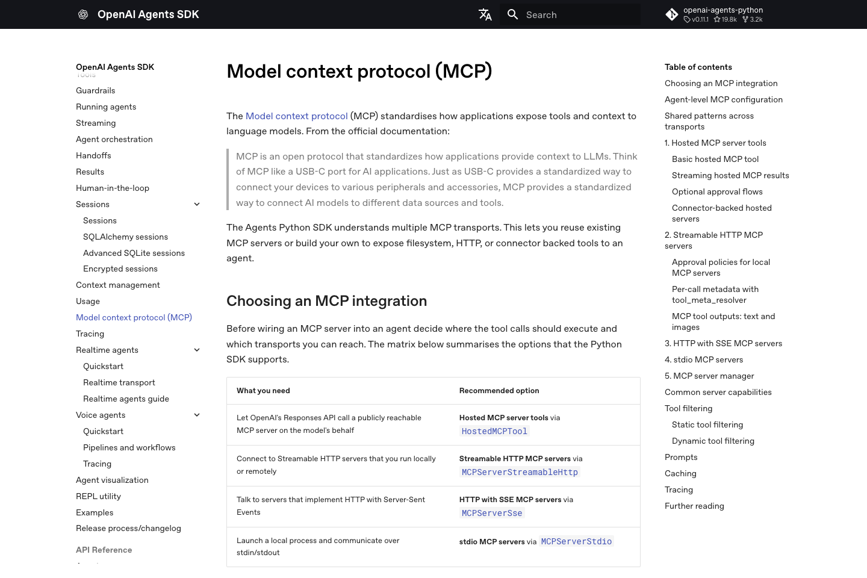Screen dimensions: 867x578
Task: Open the language selector icon
Action: (485, 14)
